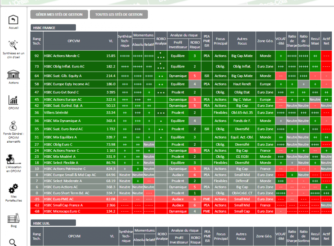The height and width of the screenshot is (246, 334).
Task: Open HSBC Actions France C fund
Action: [61, 150]
